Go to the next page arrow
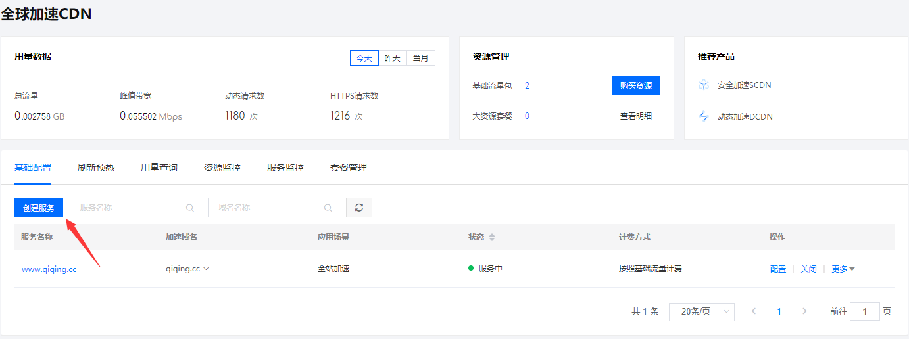Screen dimensions: 909x339 pyautogui.click(x=804, y=311)
